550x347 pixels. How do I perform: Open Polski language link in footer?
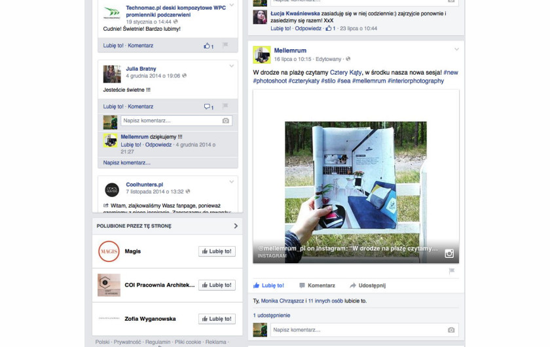pyautogui.click(x=102, y=342)
